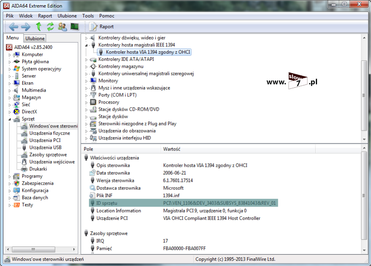Select the Serwer tower icon

(17, 76)
